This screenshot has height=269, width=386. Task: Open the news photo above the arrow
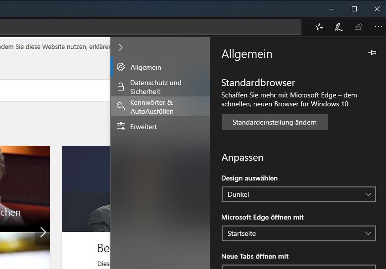(x=25, y=188)
